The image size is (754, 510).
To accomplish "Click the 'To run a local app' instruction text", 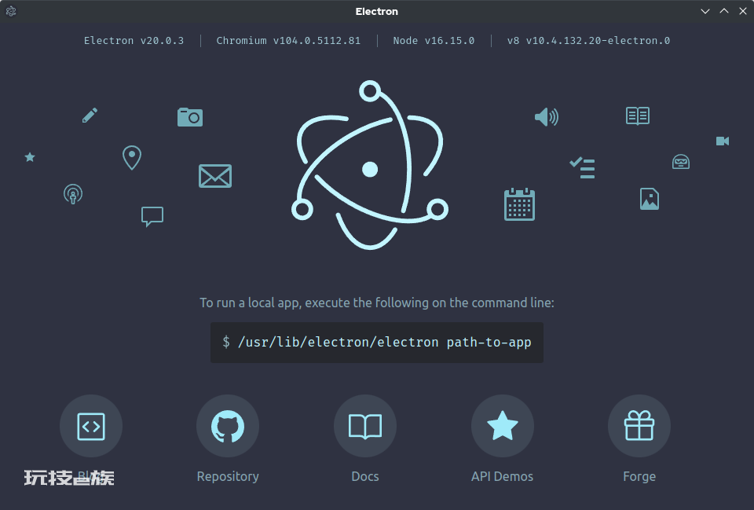I will click(377, 303).
